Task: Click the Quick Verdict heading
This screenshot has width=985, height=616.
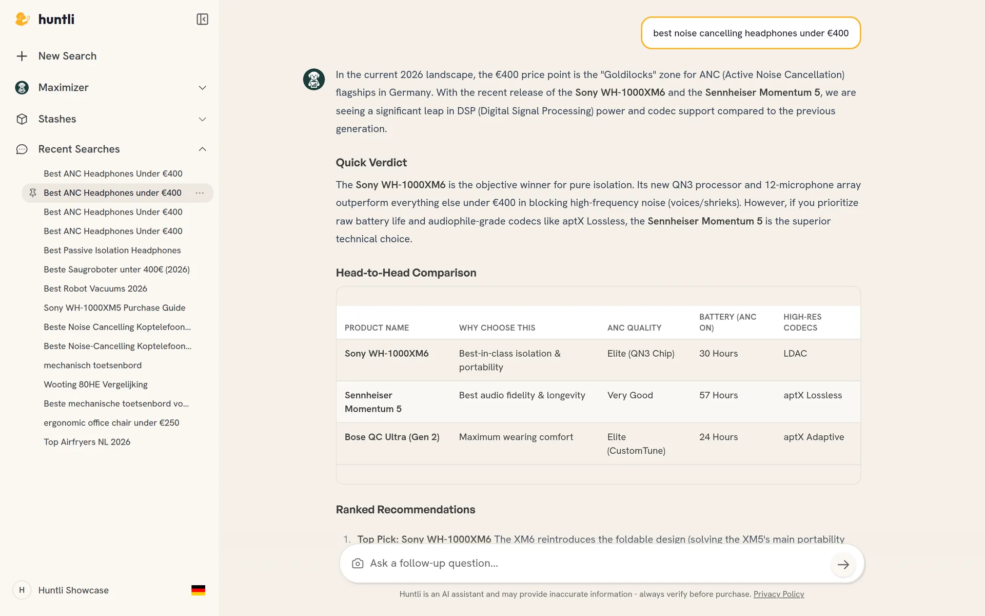Action: (371, 163)
